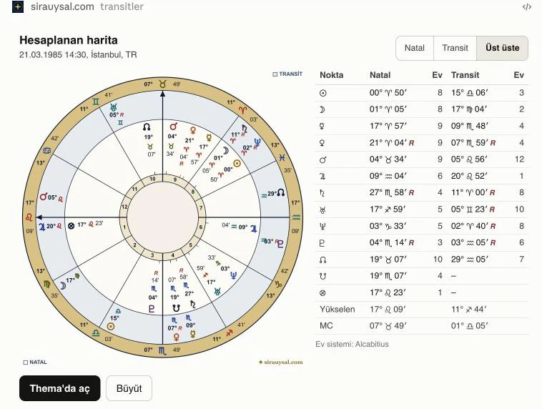Click the South Node symbol in table
Screen dimensions: 542x409
pyautogui.click(x=323, y=276)
